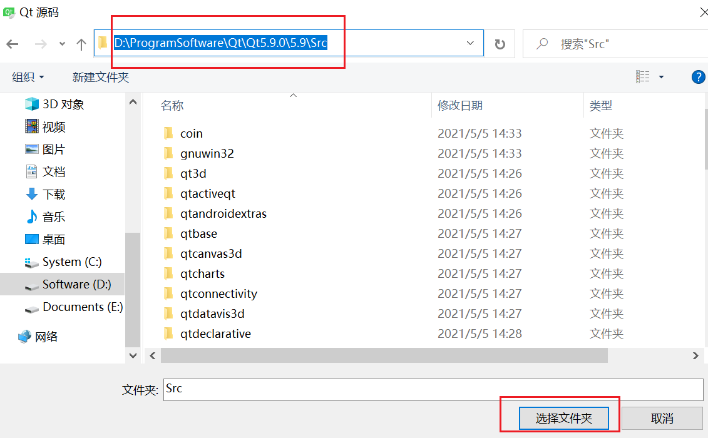Click qtbase modified date 14:27
708x438 pixels.
(480, 234)
